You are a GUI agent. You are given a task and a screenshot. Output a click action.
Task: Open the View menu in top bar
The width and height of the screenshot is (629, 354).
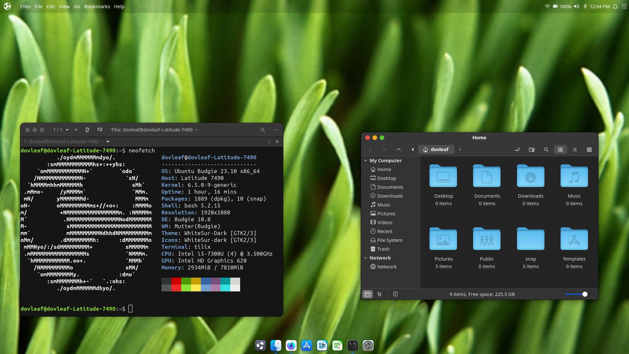(x=64, y=6)
